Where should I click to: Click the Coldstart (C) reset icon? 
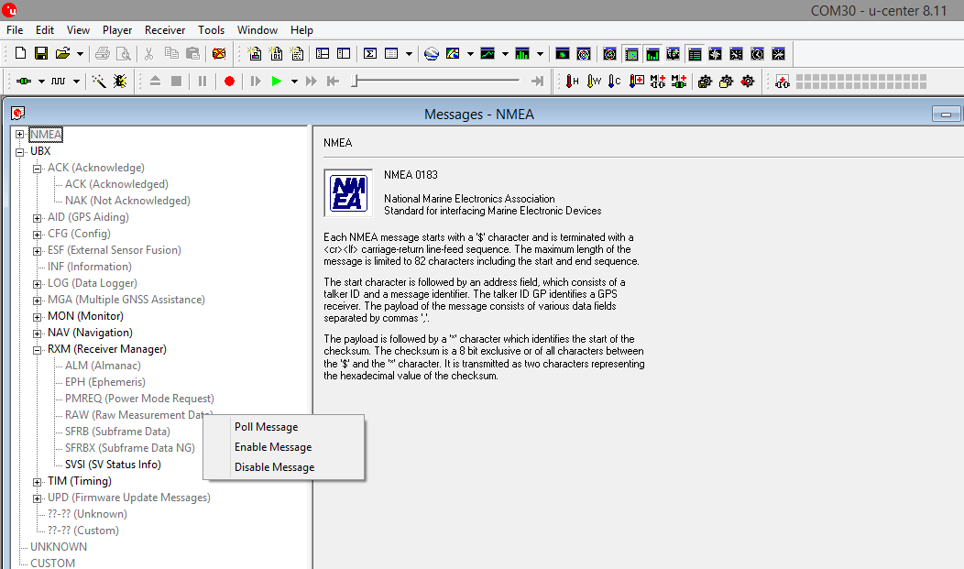point(615,82)
